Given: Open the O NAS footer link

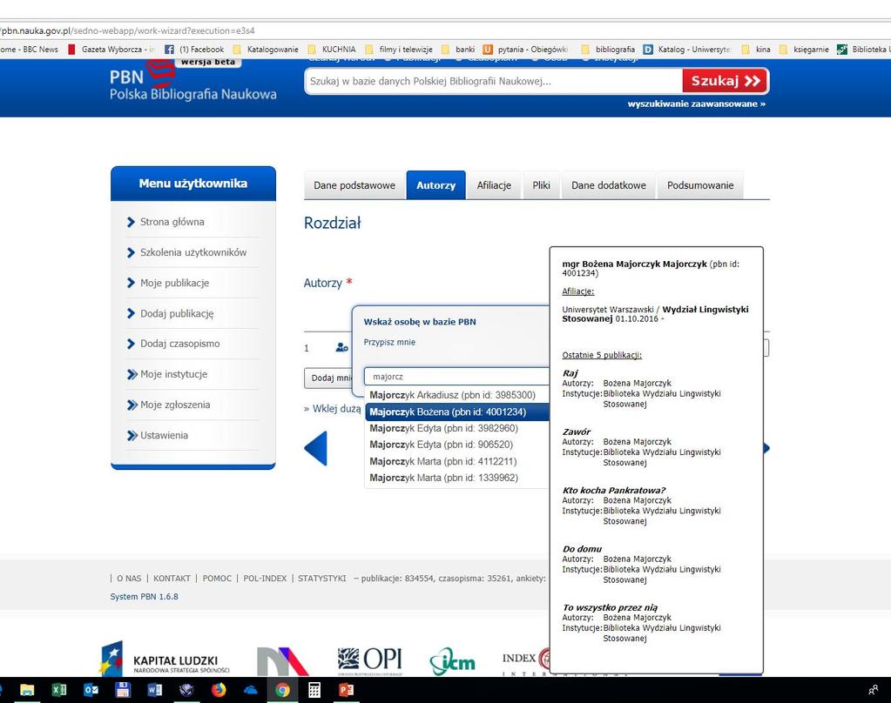Looking at the screenshot, I should click(129, 578).
